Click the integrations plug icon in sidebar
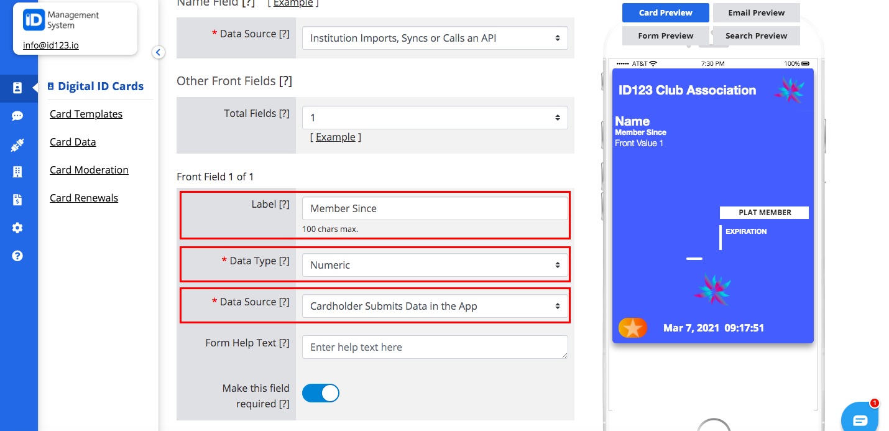 19,144
